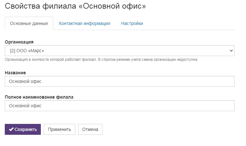
Task: Click the Сохранить button
Action: point(23,129)
